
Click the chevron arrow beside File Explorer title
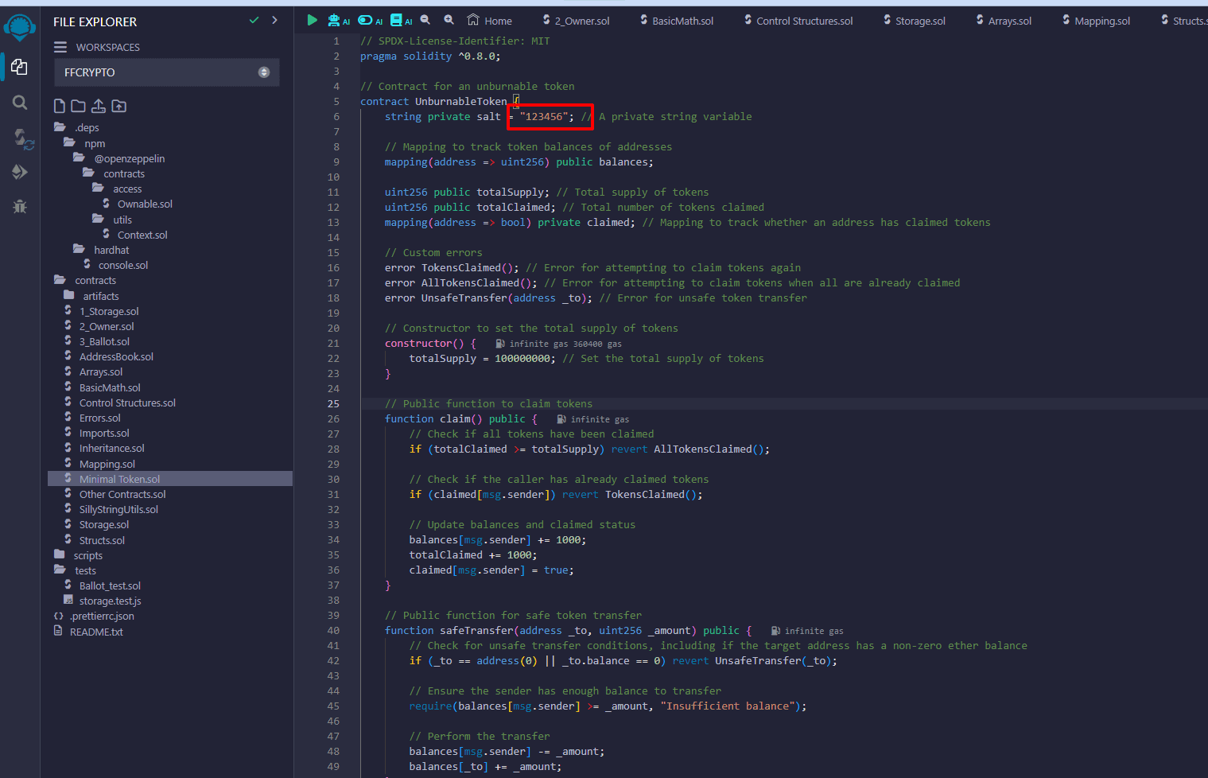pos(274,20)
